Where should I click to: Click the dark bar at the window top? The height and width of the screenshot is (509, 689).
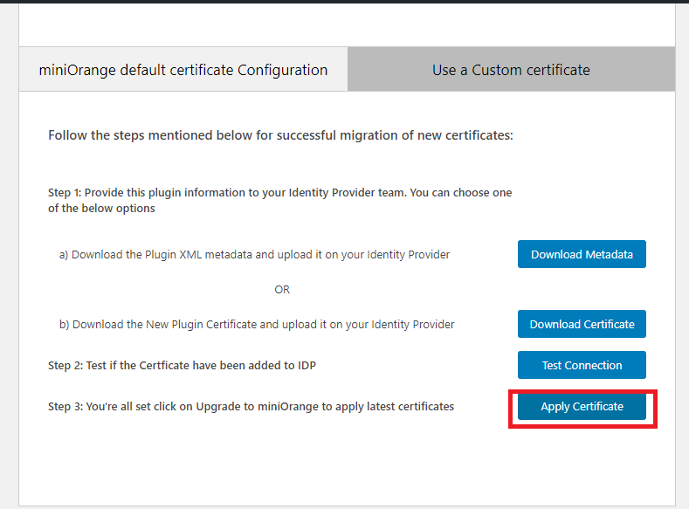pyautogui.click(x=344, y=1)
